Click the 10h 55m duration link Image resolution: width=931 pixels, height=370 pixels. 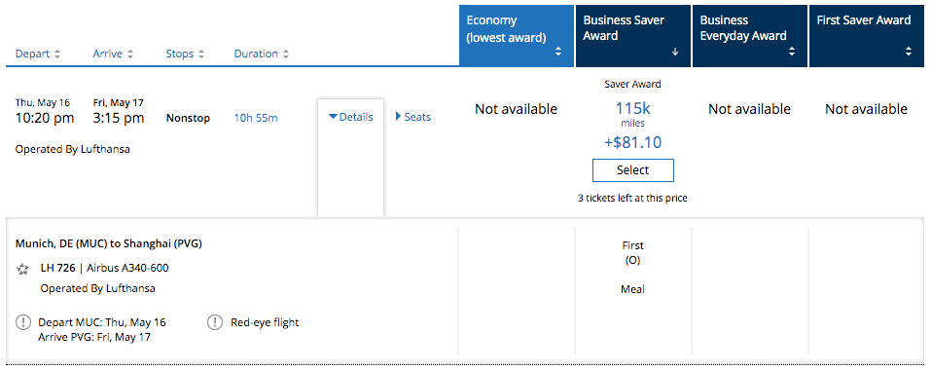(x=255, y=118)
